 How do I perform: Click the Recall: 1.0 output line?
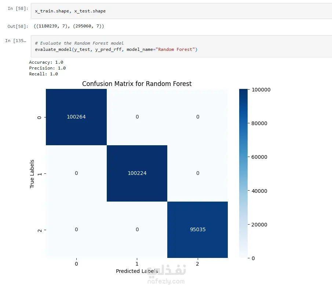point(43,74)
